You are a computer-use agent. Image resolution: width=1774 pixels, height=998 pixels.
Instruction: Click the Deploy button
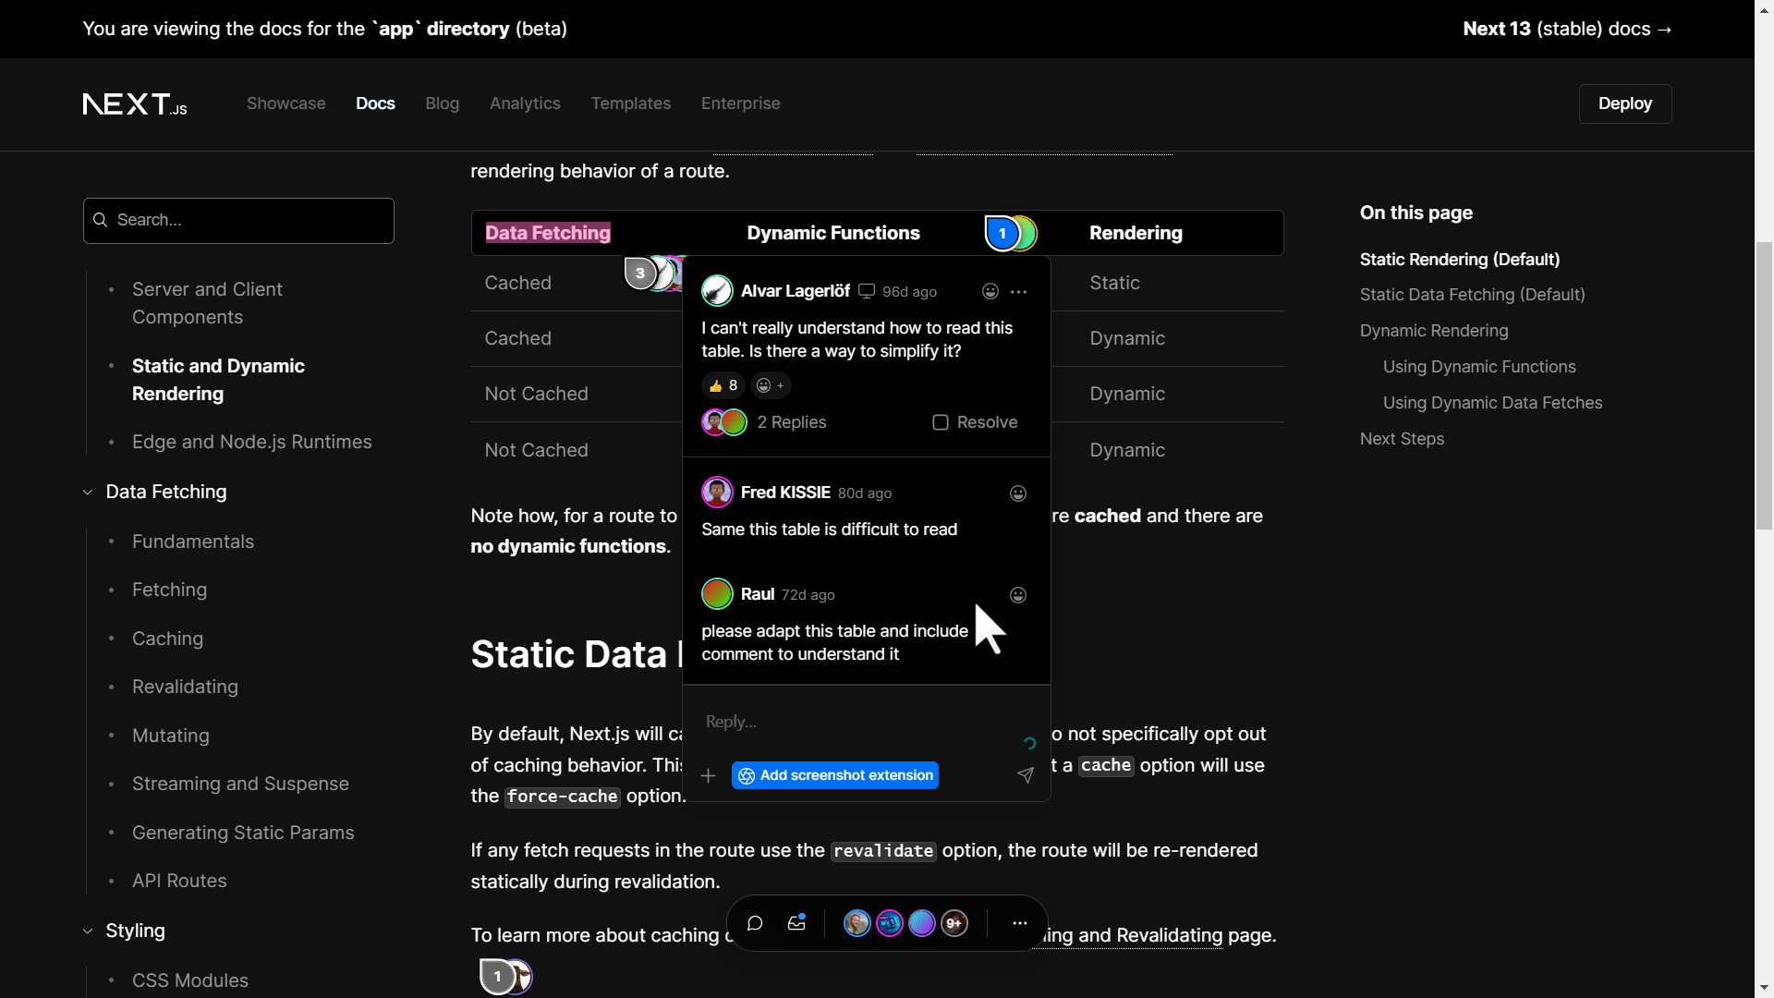tap(1624, 103)
